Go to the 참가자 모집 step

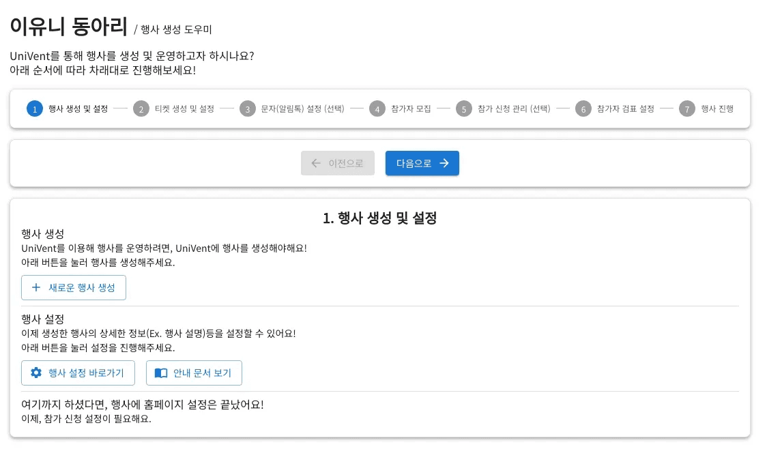click(411, 109)
